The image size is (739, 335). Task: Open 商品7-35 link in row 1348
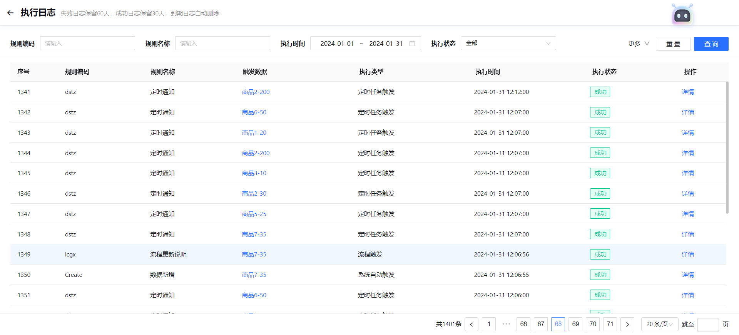pos(254,234)
